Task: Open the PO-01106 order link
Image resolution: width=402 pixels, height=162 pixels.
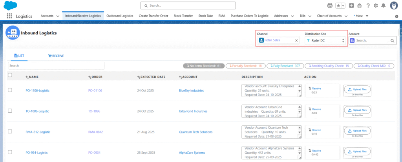Action: tap(95, 91)
